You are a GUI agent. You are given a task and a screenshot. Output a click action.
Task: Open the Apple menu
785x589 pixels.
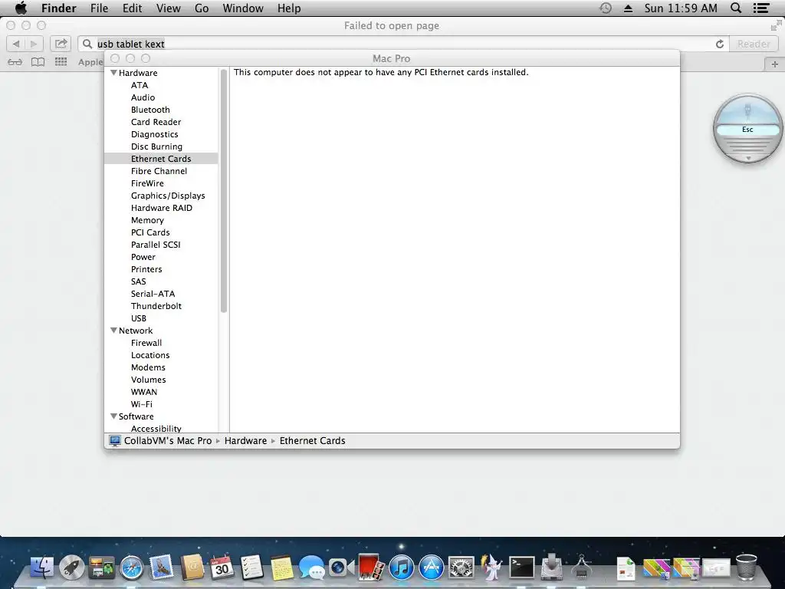click(21, 8)
